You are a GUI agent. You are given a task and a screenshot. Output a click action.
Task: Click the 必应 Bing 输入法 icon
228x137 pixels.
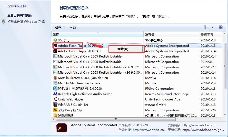pyautogui.click(x=55, y=110)
